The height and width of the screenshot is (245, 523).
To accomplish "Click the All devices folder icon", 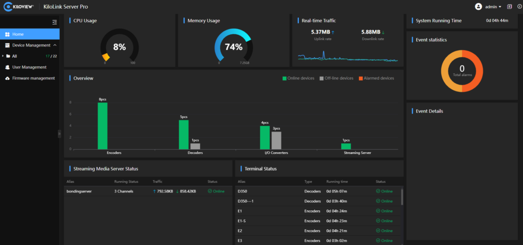I will click(x=8, y=56).
